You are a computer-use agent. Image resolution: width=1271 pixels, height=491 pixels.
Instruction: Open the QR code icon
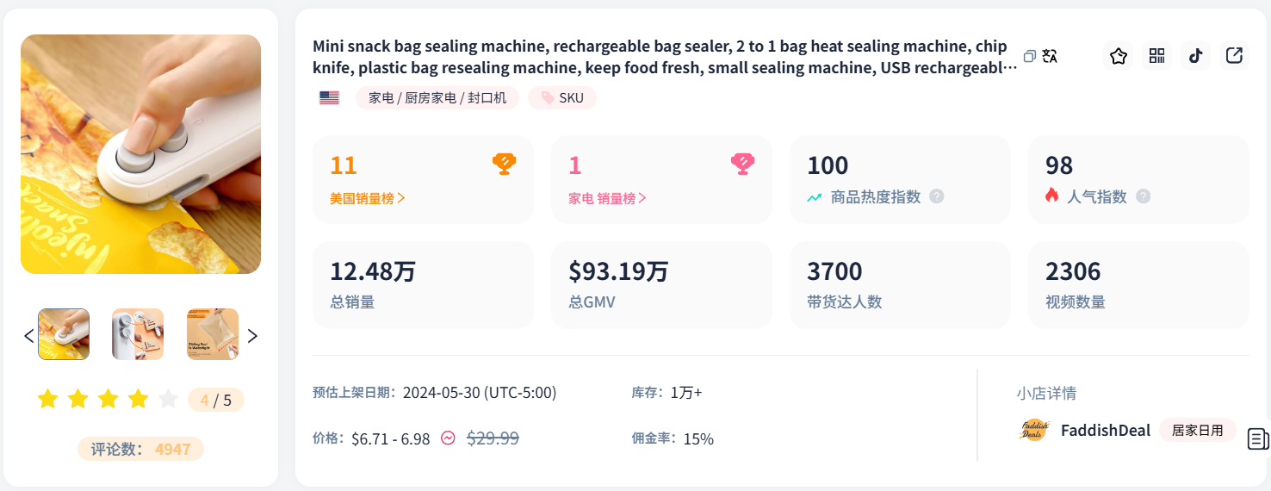[1156, 56]
